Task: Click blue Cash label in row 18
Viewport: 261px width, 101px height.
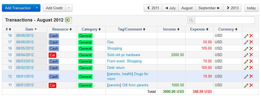Action: pyautogui.click(x=54, y=36)
